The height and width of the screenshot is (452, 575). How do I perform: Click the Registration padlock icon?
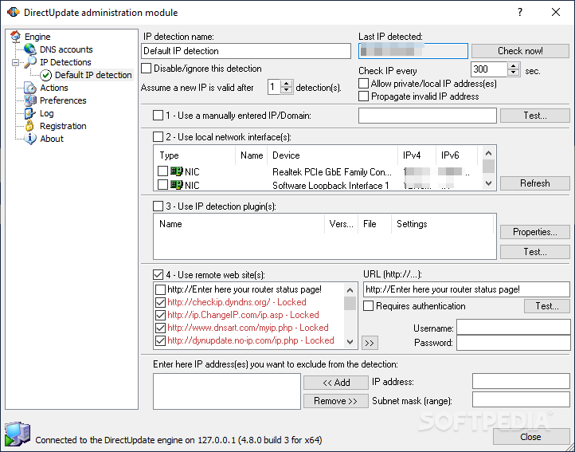29,126
